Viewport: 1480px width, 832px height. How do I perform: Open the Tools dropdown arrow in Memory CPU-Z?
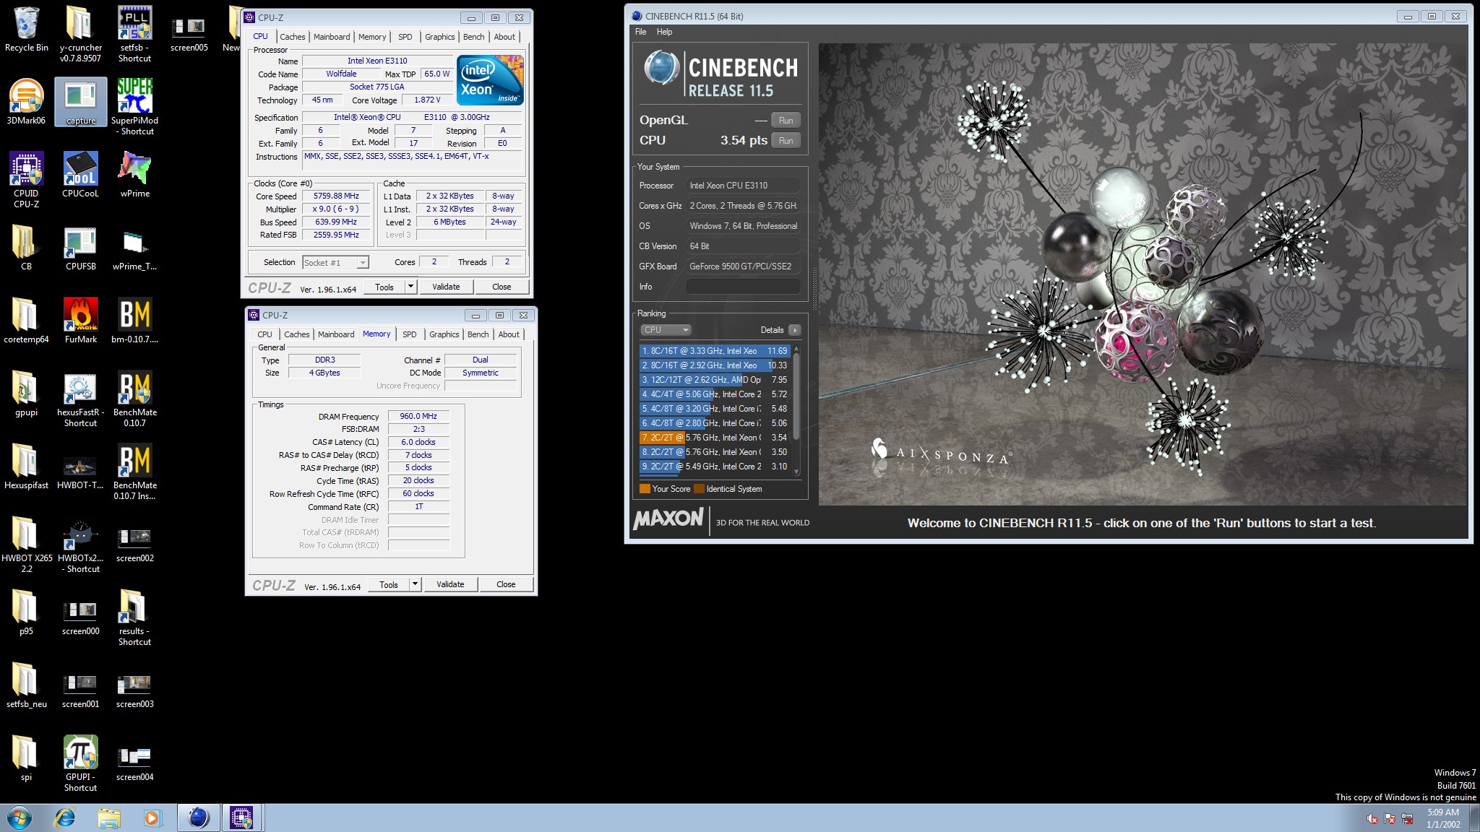pos(415,584)
